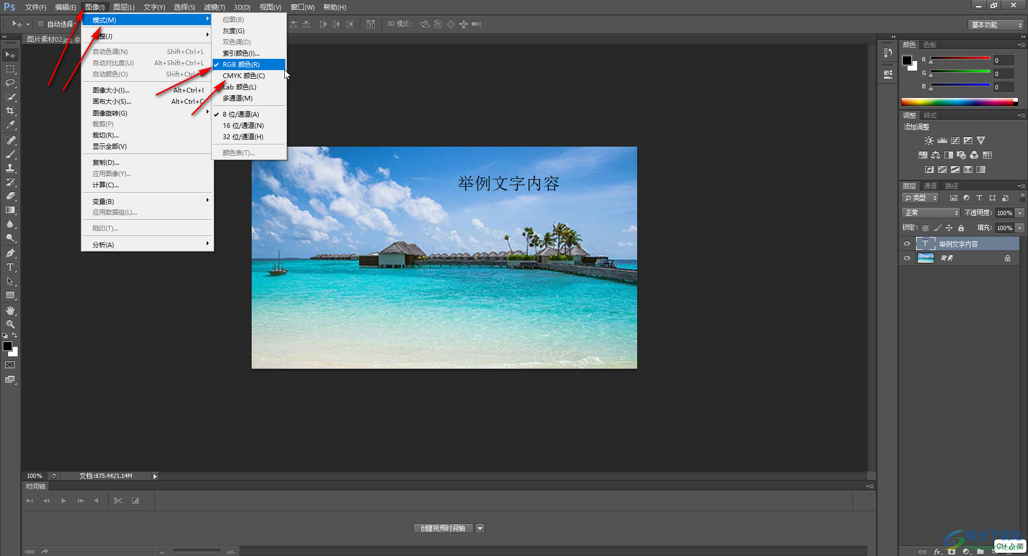This screenshot has height=556, width=1028.
Task: Open the 类型 layer filter dropdown
Action: [920, 197]
